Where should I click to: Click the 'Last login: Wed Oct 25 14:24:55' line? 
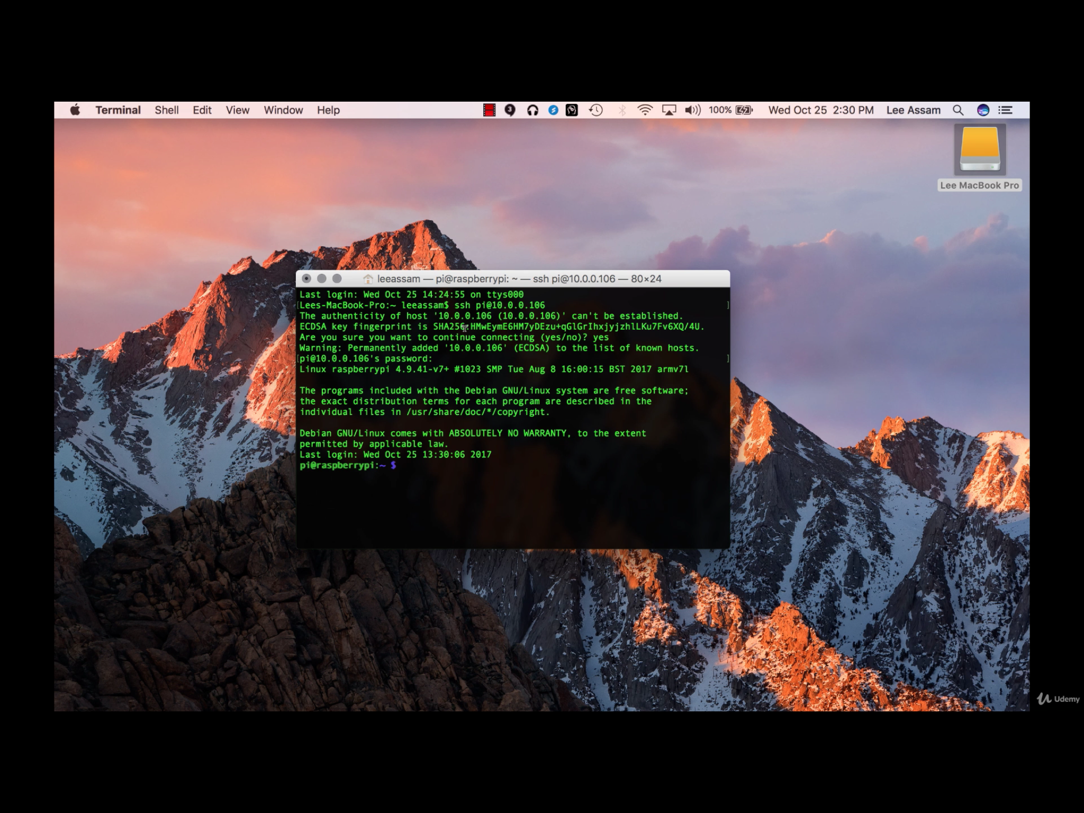(411, 294)
